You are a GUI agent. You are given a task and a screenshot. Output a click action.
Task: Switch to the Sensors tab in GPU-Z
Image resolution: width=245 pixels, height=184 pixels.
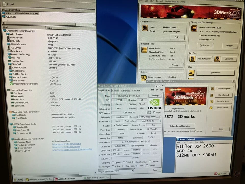(116, 90)
